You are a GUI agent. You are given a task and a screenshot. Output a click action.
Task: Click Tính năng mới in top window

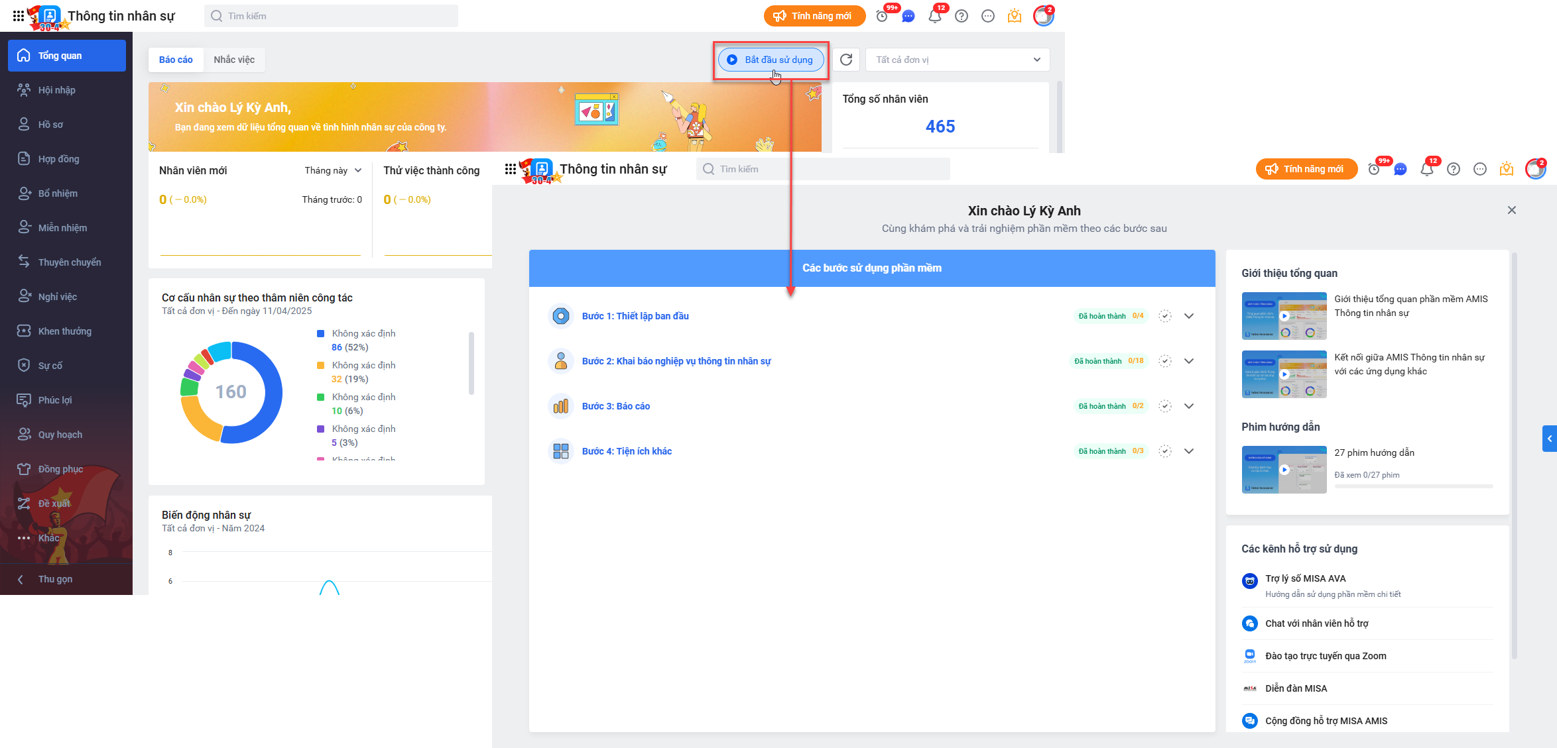[x=814, y=16]
